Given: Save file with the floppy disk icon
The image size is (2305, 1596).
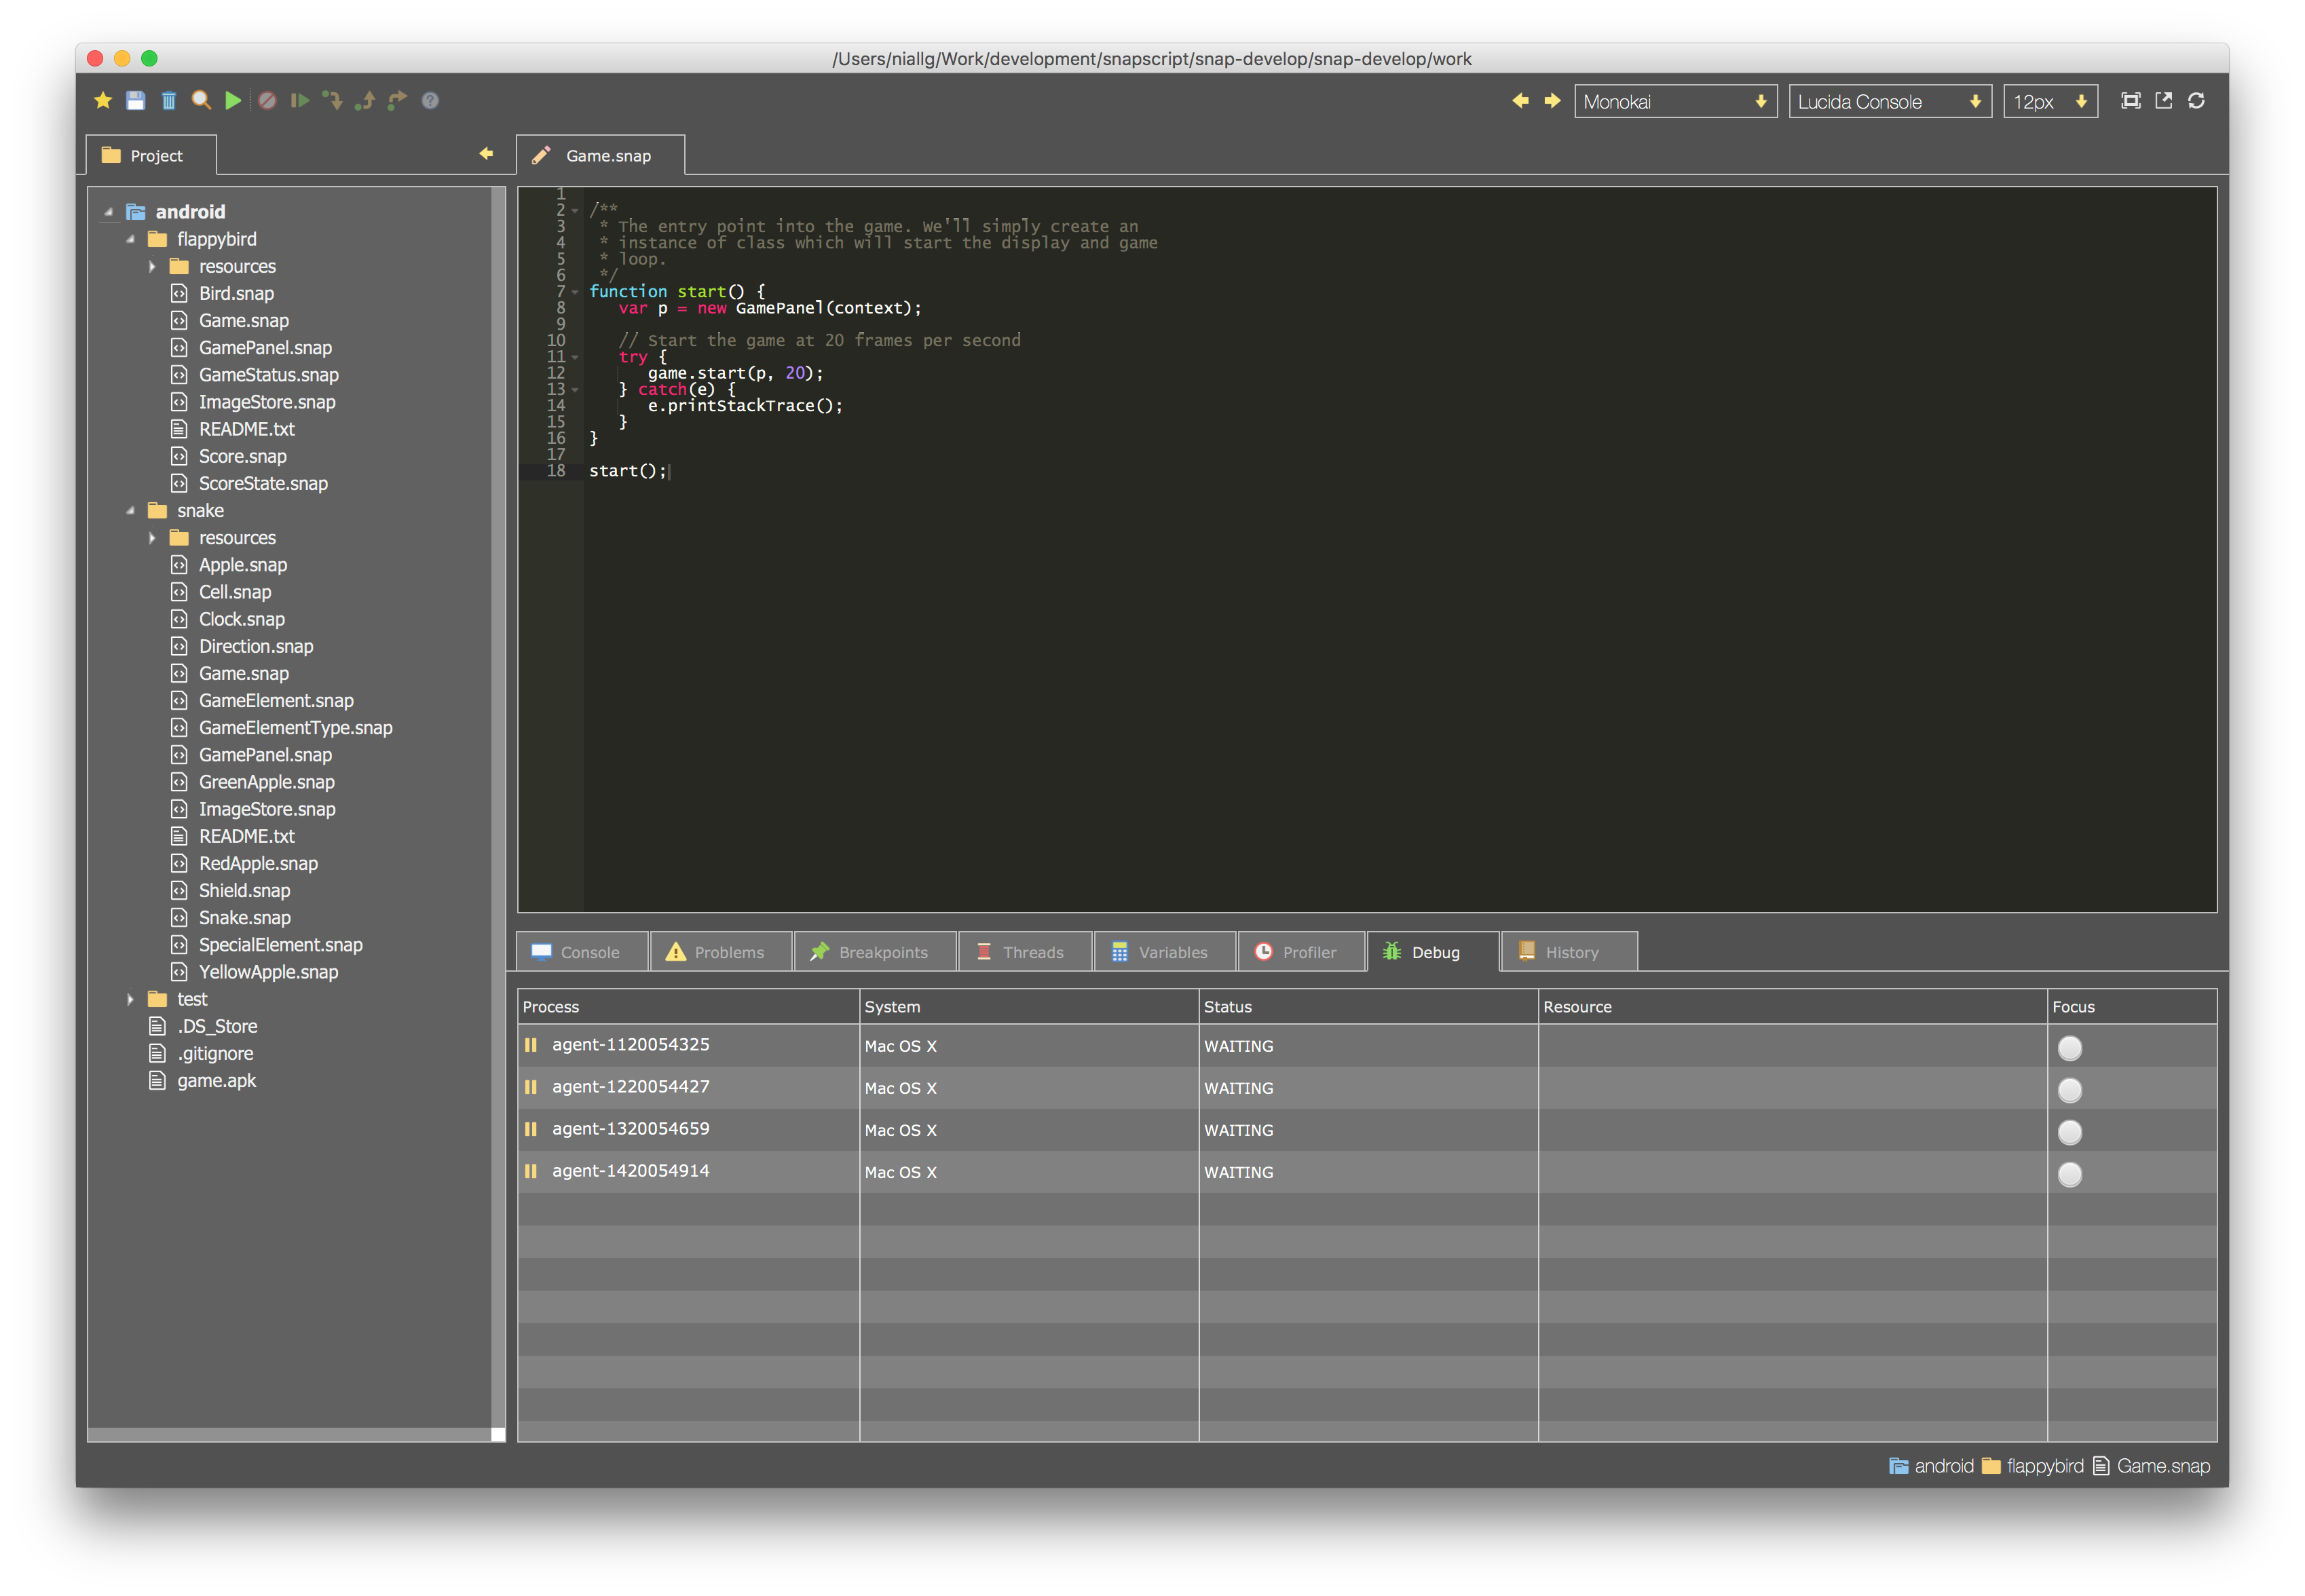Looking at the screenshot, I should coord(136,100).
